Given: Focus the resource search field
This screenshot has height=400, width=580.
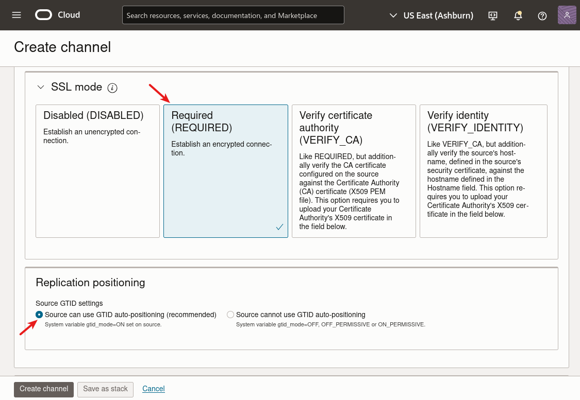Looking at the screenshot, I should click(x=233, y=15).
